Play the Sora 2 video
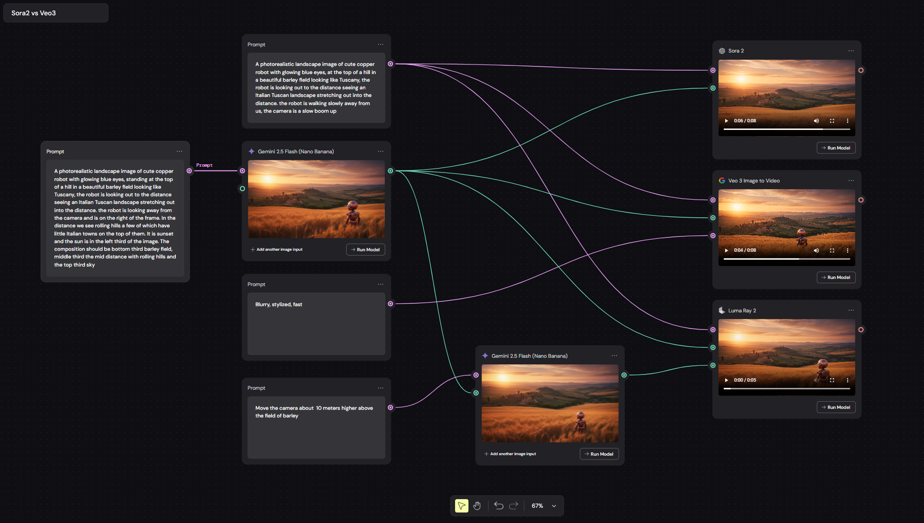924x523 pixels. click(726, 121)
